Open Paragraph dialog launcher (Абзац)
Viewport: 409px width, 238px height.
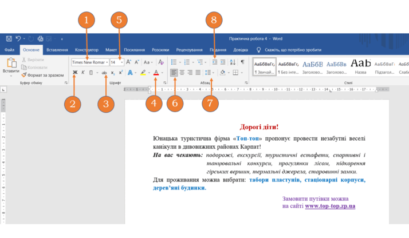(246, 83)
